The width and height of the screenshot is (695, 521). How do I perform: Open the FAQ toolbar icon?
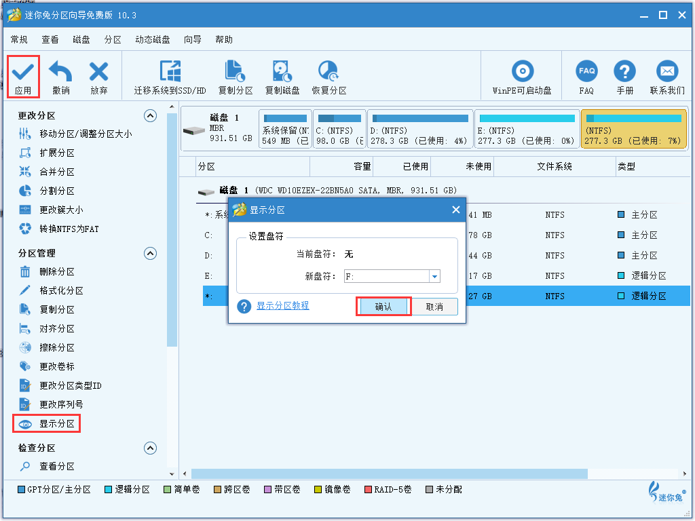(x=586, y=71)
